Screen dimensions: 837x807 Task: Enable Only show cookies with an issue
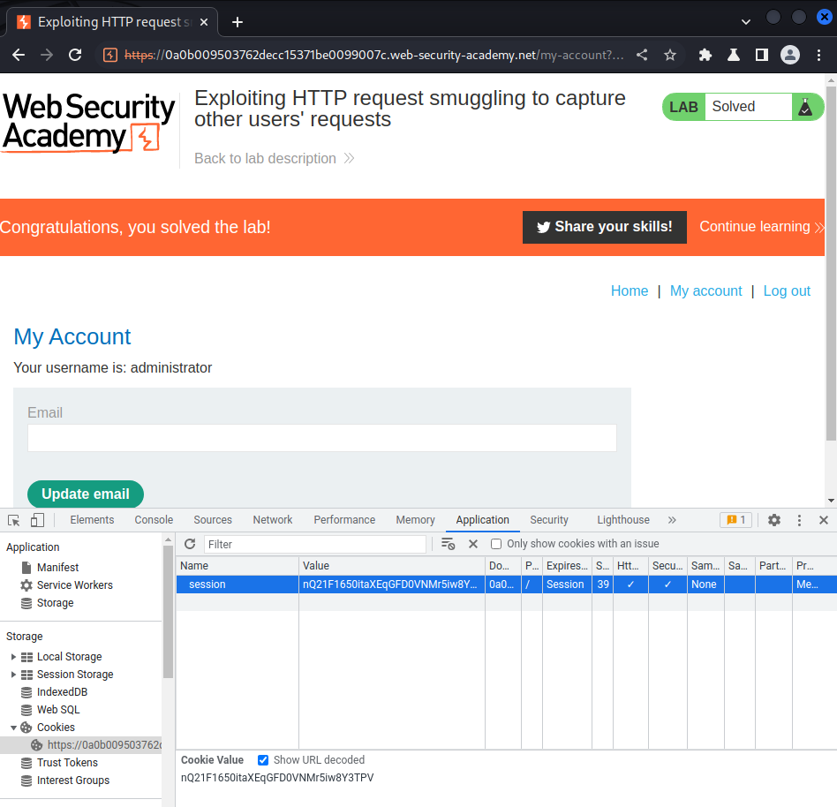496,544
